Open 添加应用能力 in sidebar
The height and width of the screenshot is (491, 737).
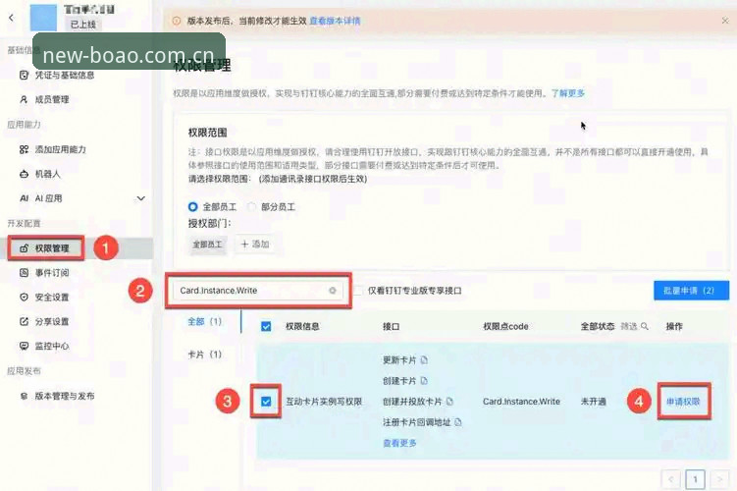click(60, 149)
